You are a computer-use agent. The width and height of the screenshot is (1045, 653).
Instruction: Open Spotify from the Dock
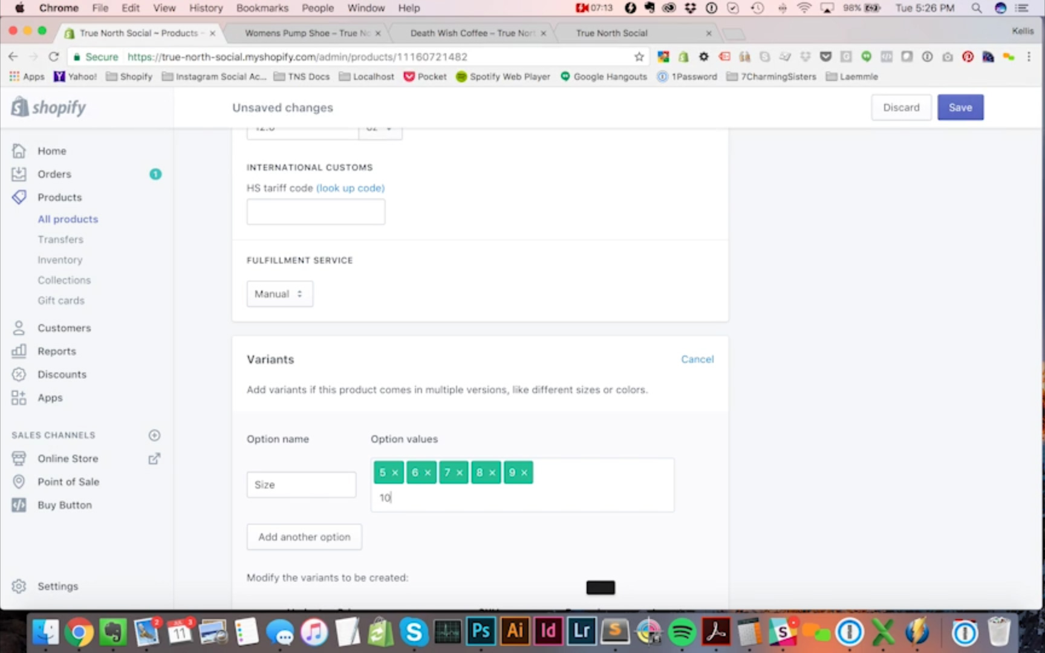(682, 632)
